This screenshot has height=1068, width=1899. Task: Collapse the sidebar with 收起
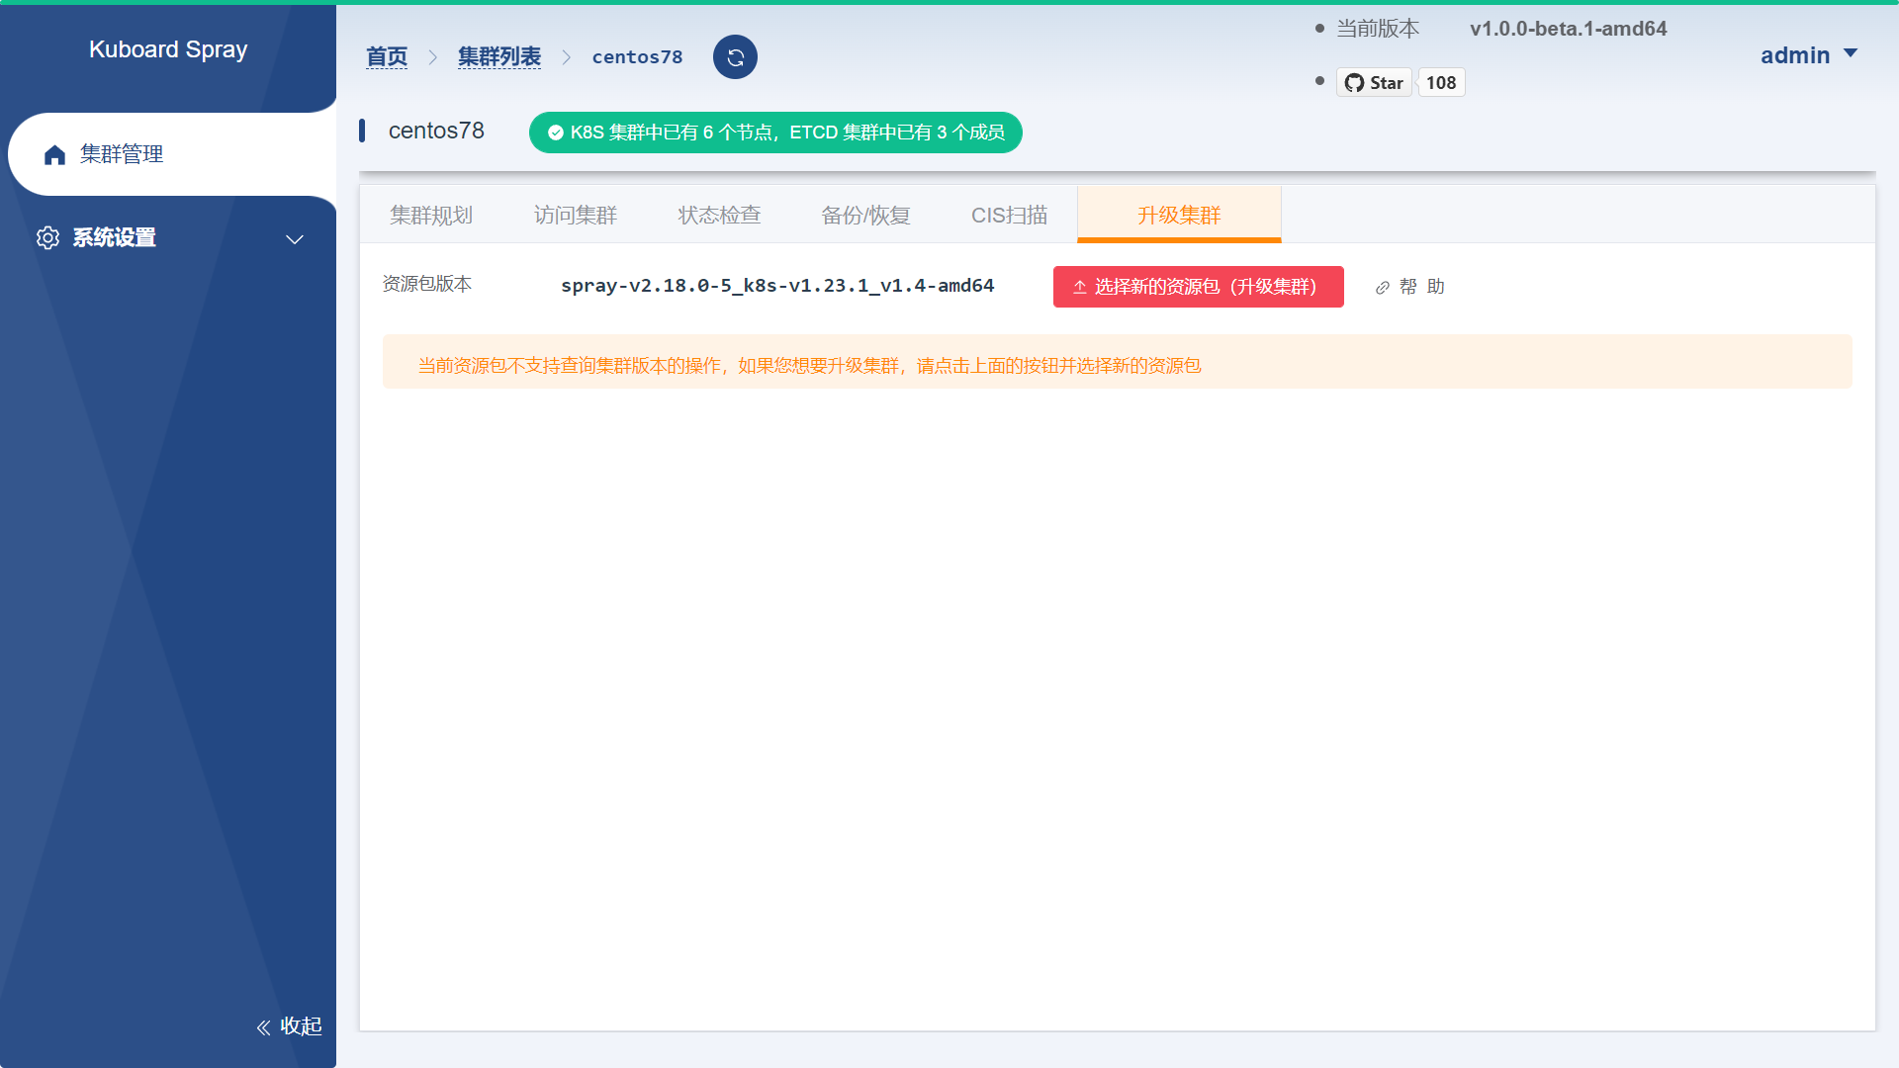pos(289,1026)
